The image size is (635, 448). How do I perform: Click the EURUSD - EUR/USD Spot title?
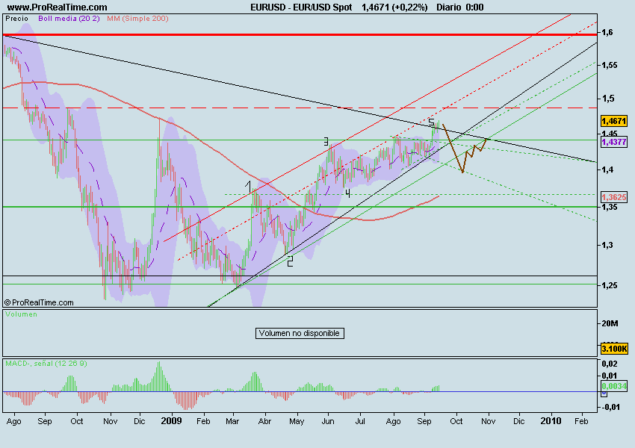click(x=301, y=7)
